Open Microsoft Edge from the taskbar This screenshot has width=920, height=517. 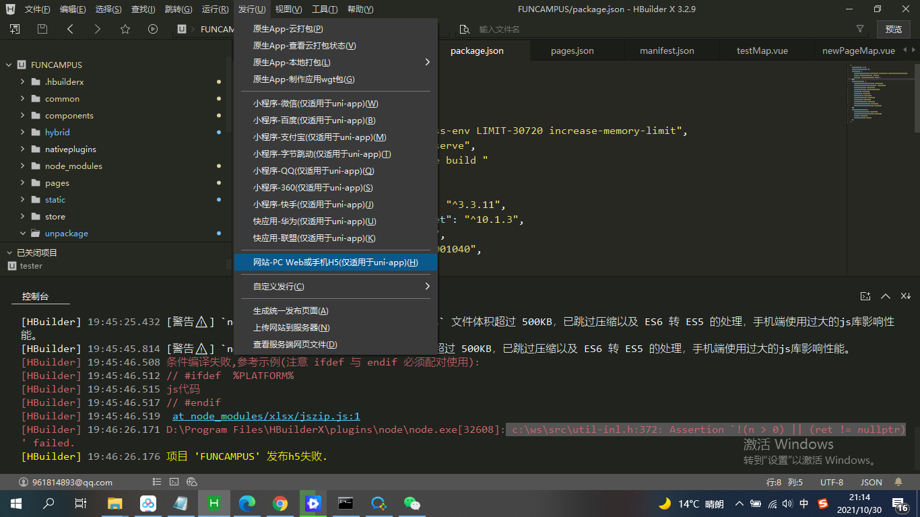(x=247, y=504)
